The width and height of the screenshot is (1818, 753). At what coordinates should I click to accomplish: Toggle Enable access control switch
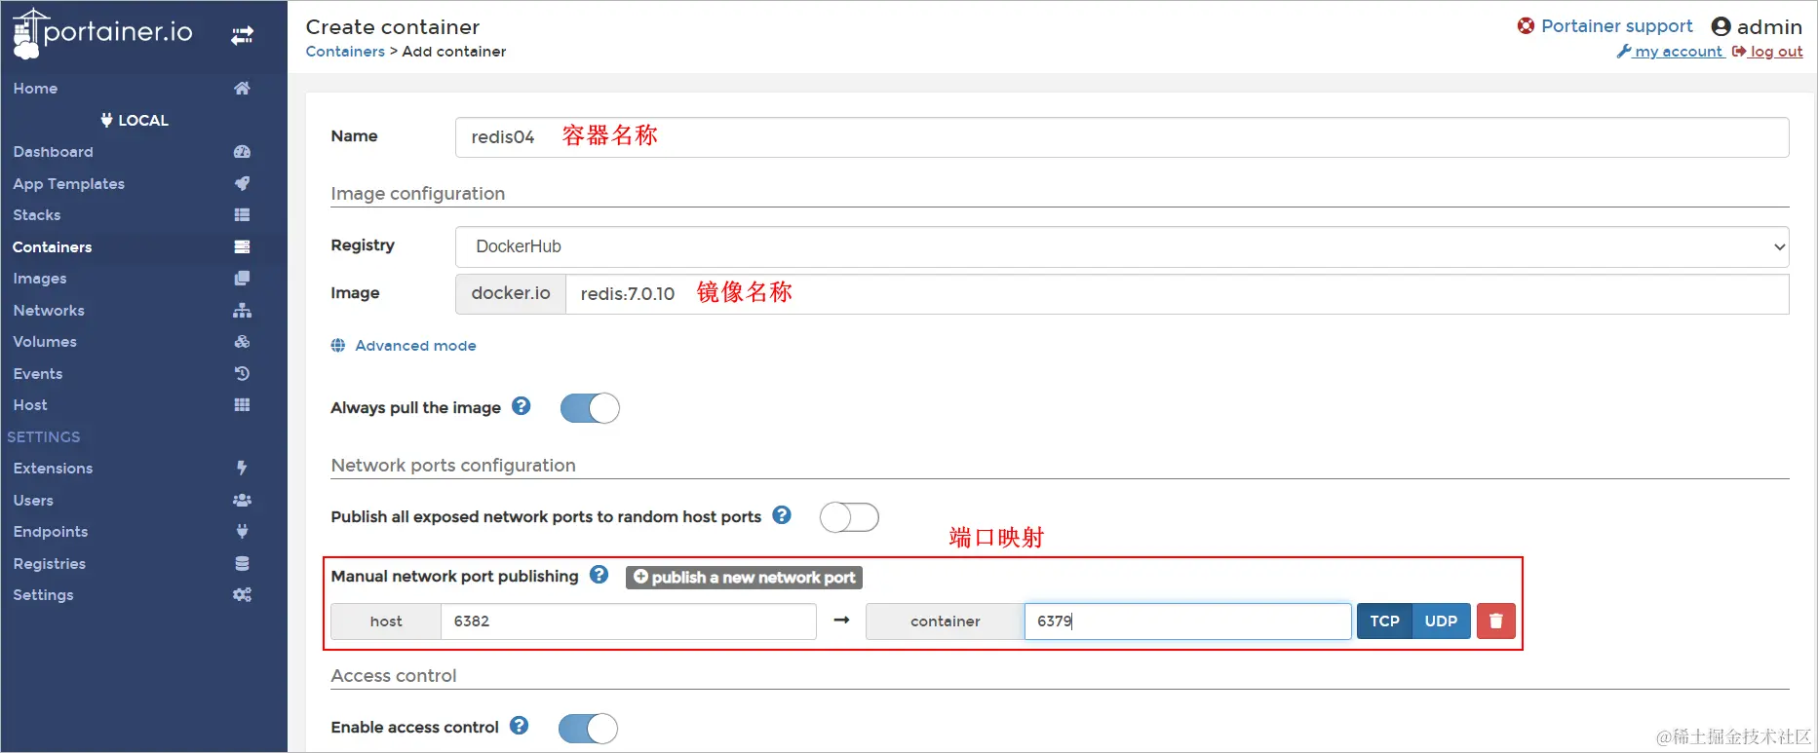(x=588, y=728)
